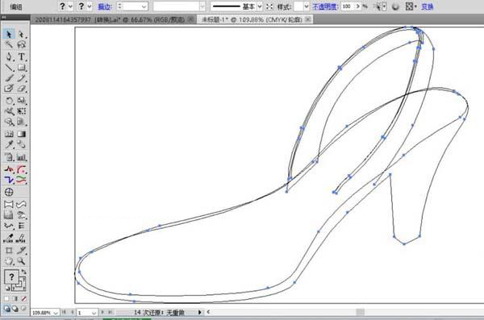Open the zoom level 109.88% dropdown
Screen dimensions: 484x320
(x=56, y=313)
